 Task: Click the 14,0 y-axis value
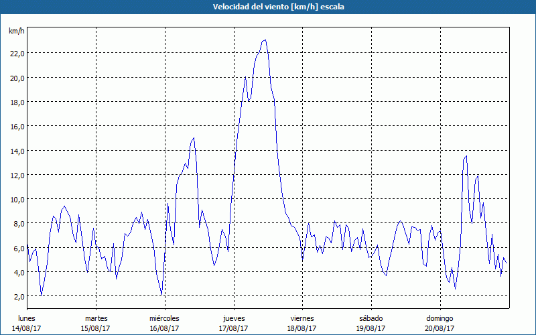17,151
